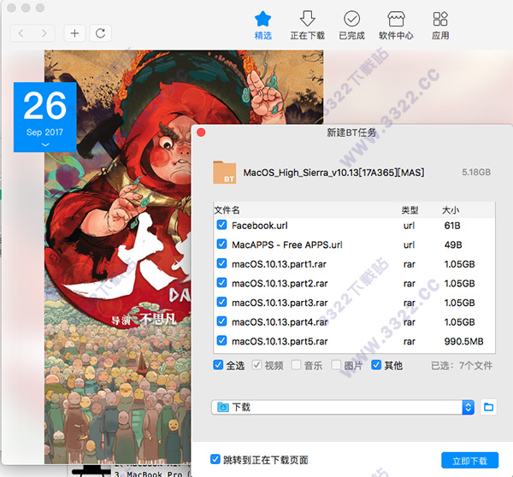
Task: Uncheck macOS.10.13.part4.rar file
Action: coord(221,321)
